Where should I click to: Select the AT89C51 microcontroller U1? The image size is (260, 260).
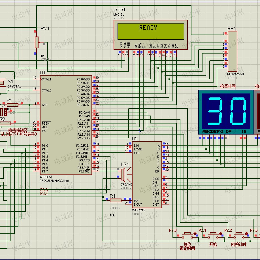coord(66,125)
